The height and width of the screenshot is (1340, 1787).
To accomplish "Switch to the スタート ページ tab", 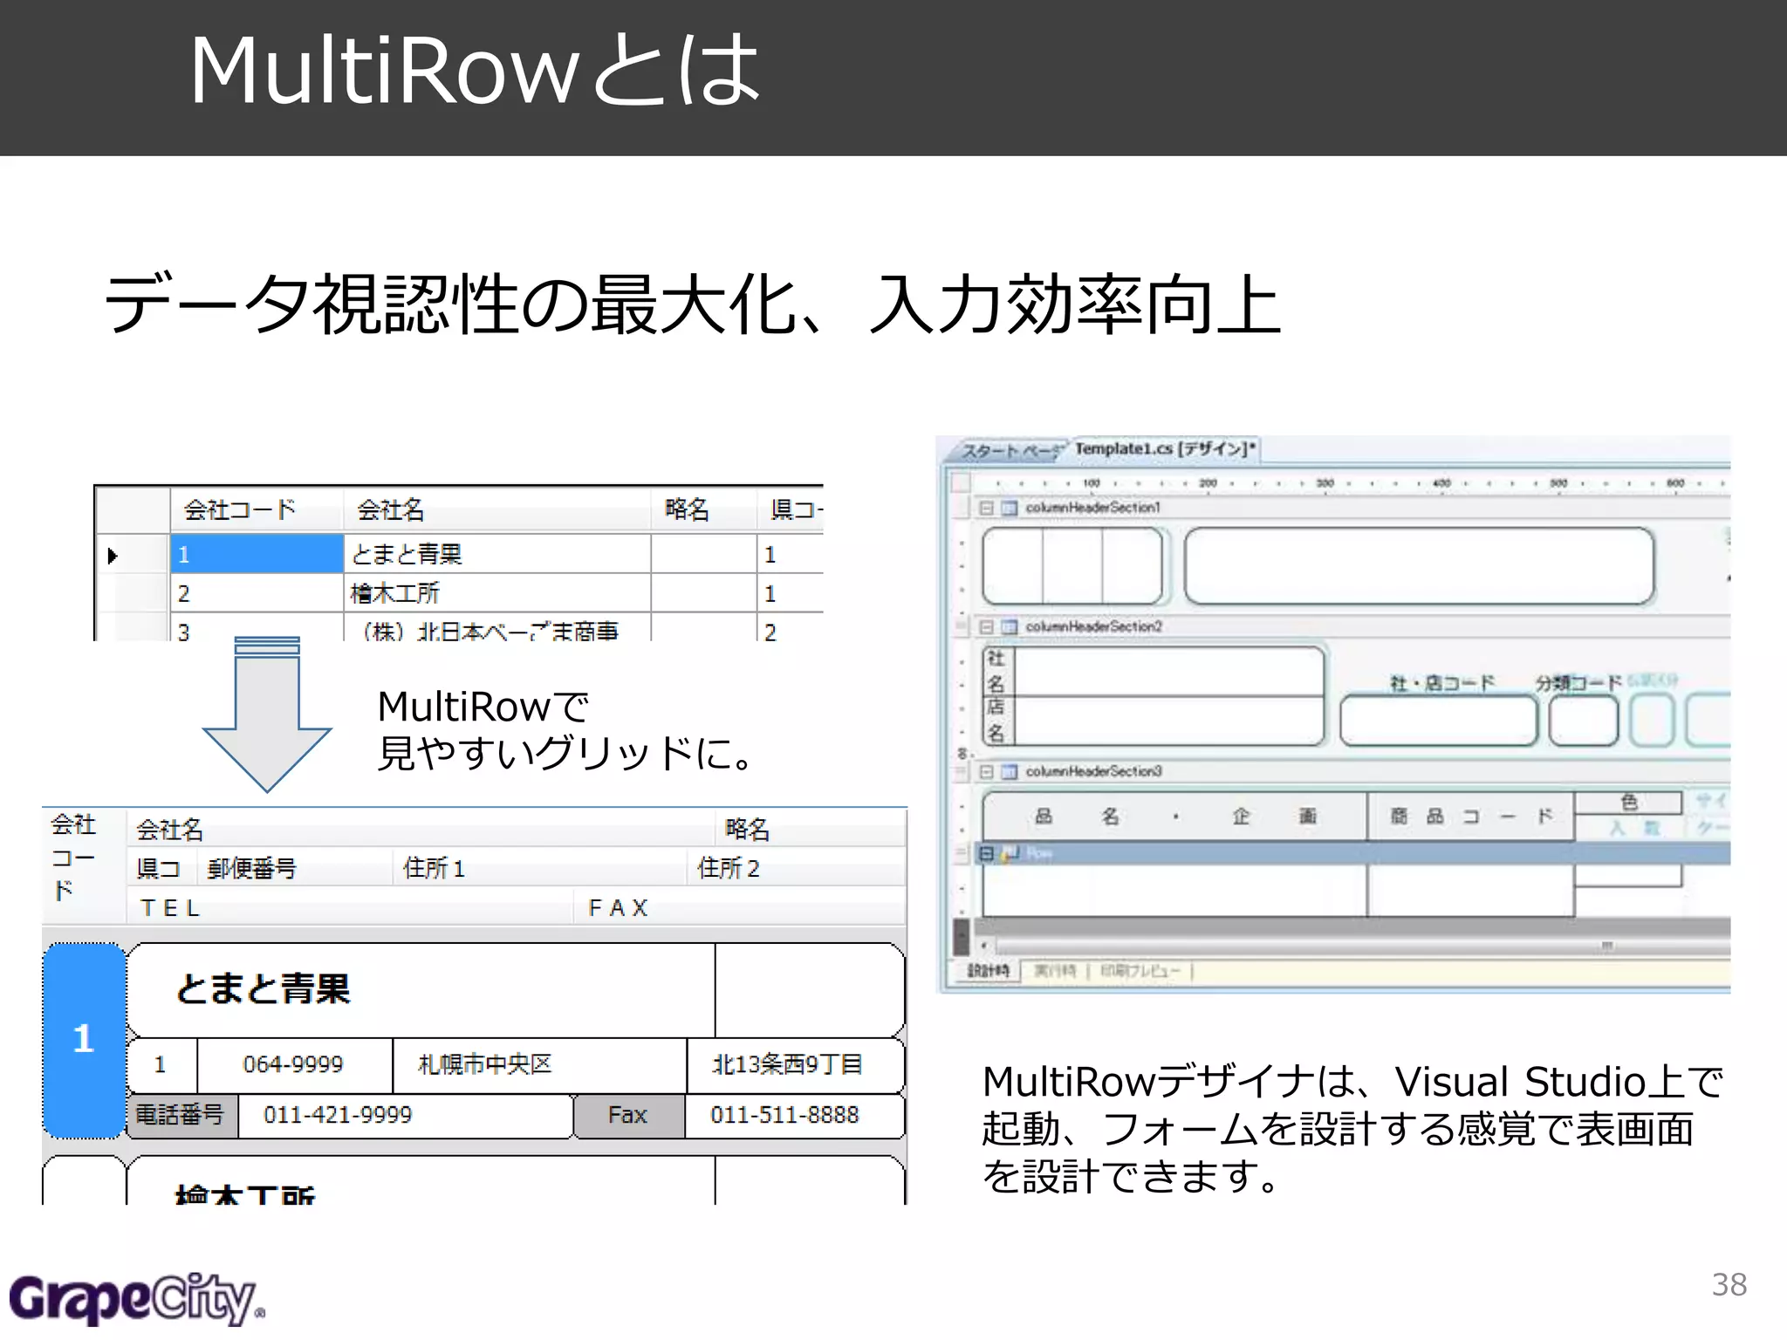I will [1010, 450].
